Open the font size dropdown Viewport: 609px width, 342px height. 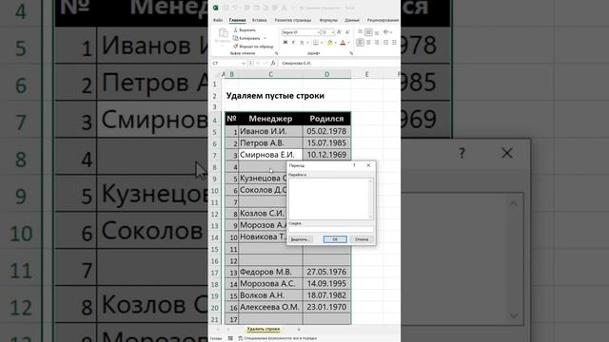pos(332,32)
